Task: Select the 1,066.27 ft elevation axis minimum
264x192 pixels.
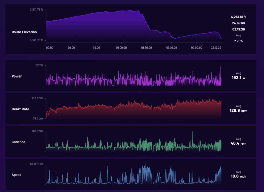Action: pyautogui.click(x=36, y=40)
